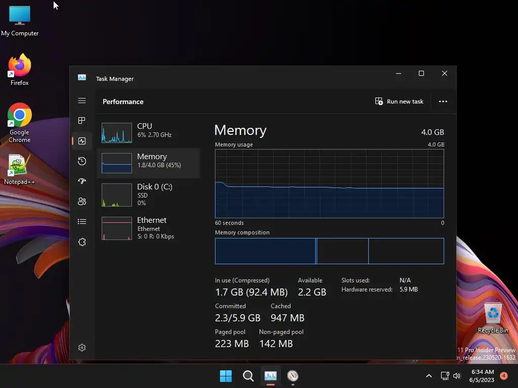Open taskbar Search magnifier icon
Viewport: 518px width, 388px height.
point(248,376)
